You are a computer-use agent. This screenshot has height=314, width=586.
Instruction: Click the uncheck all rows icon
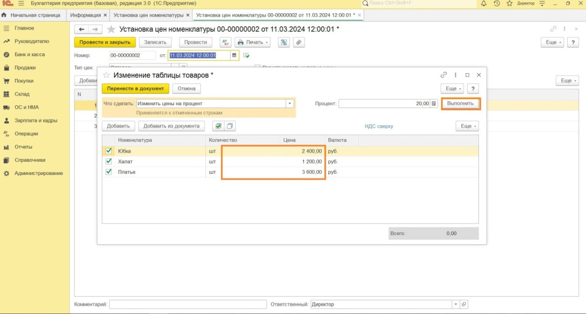(229, 126)
